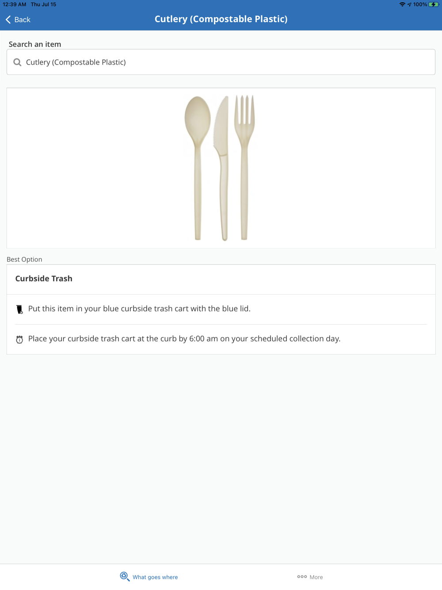This screenshot has width=442, height=590.
Task: Click the Wi-Fi status icon
Action: point(402,4)
